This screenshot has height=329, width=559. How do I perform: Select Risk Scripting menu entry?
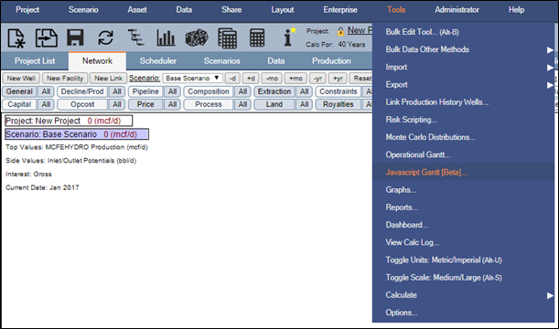(464, 120)
